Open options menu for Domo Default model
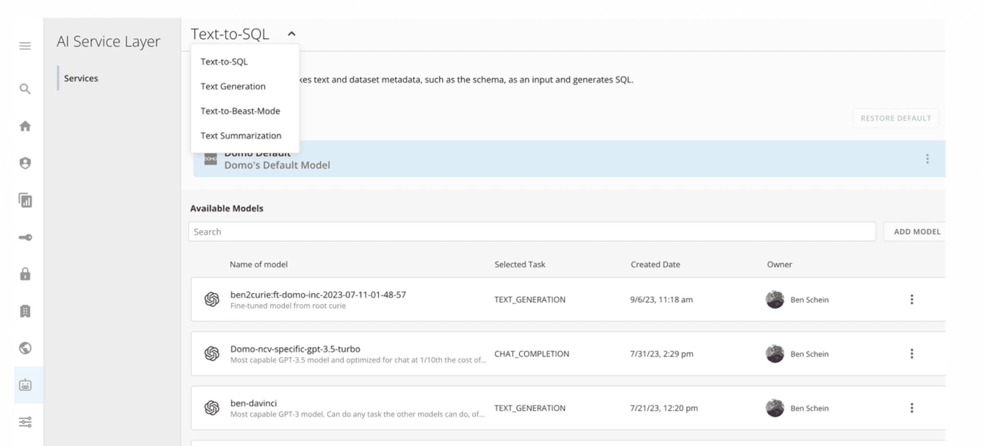Viewport: 984px width, 446px height. (x=927, y=159)
